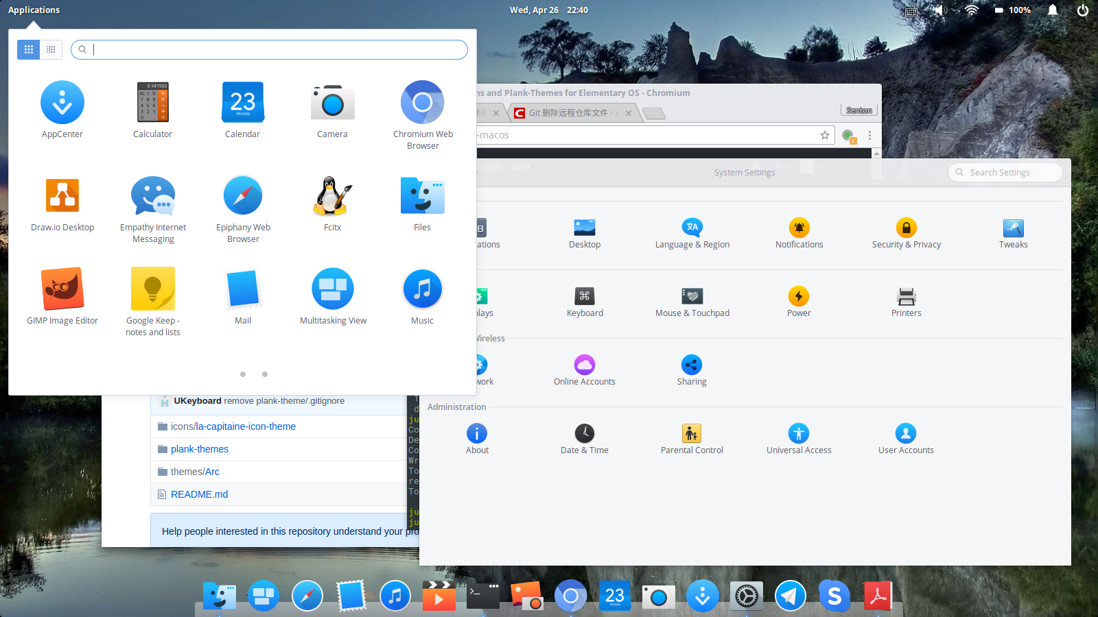Launch Calculator from the launcher grid
Image resolution: width=1098 pixels, height=617 pixels.
click(152, 110)
